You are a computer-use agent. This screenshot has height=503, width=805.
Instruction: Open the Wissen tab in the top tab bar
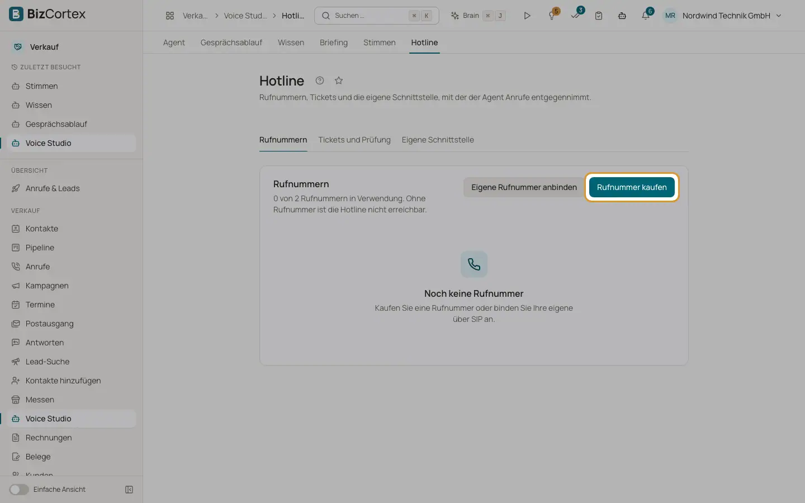(291, 42)
